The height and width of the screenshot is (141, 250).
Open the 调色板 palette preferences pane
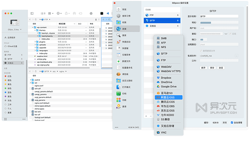(x=127, y=74)
